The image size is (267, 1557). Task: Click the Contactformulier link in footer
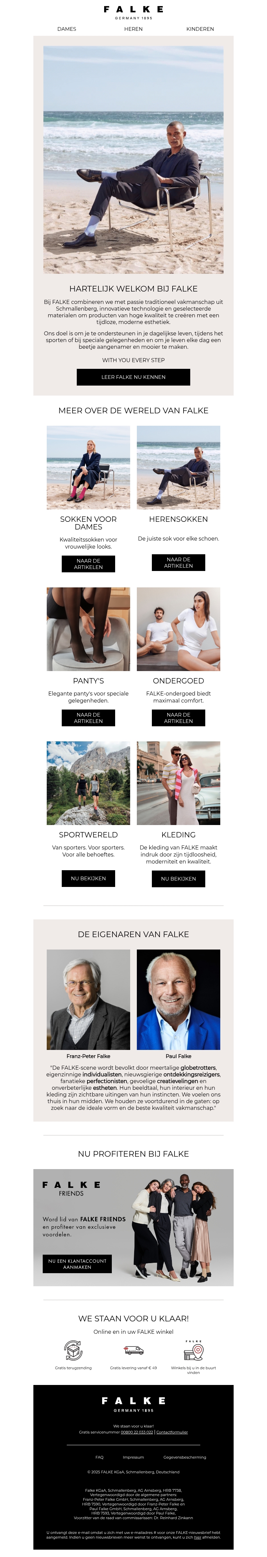(x=172, y=1432)
